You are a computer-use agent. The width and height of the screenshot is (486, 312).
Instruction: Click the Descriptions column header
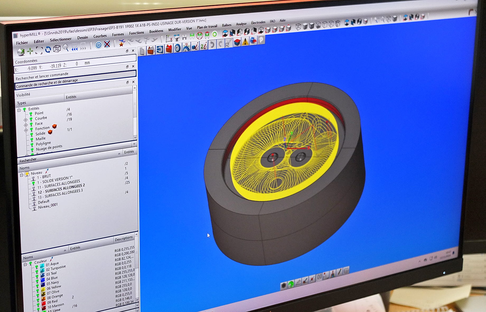[x=124, y=239]
